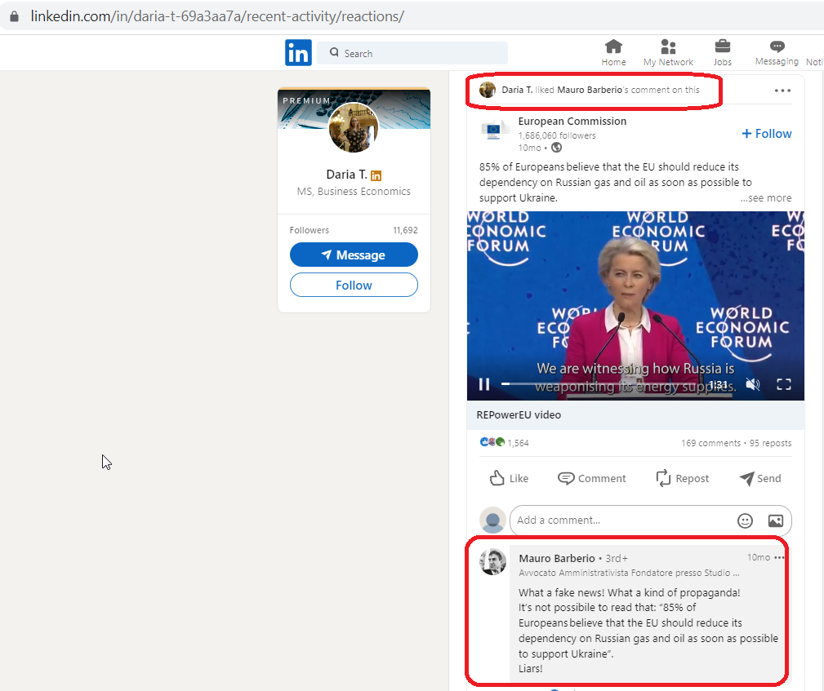Screen dimensions: 824x691
Task: Follow the European Commission page
Action: (x=766, y=134)
